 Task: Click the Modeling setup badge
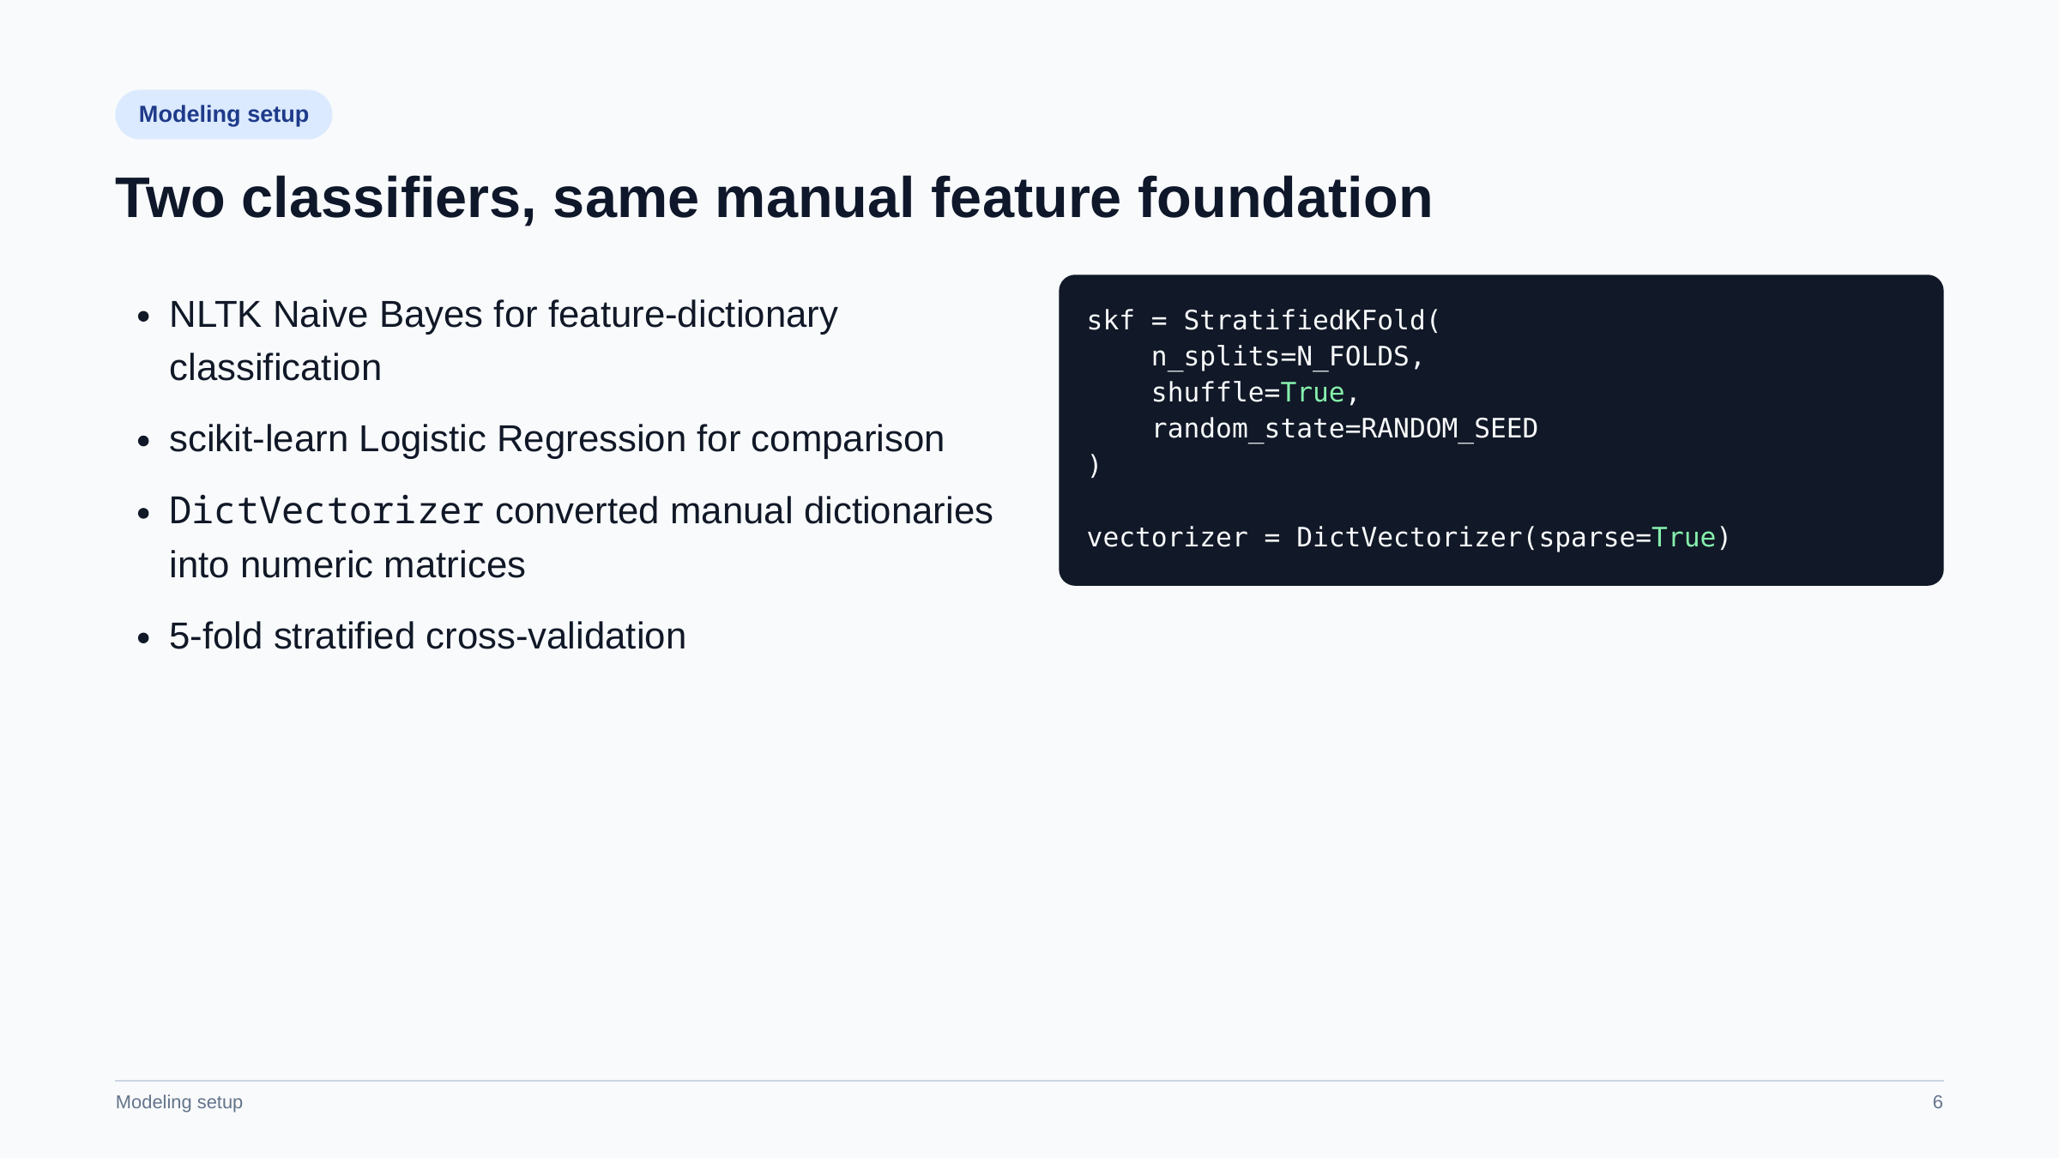(x=223, y=114)
